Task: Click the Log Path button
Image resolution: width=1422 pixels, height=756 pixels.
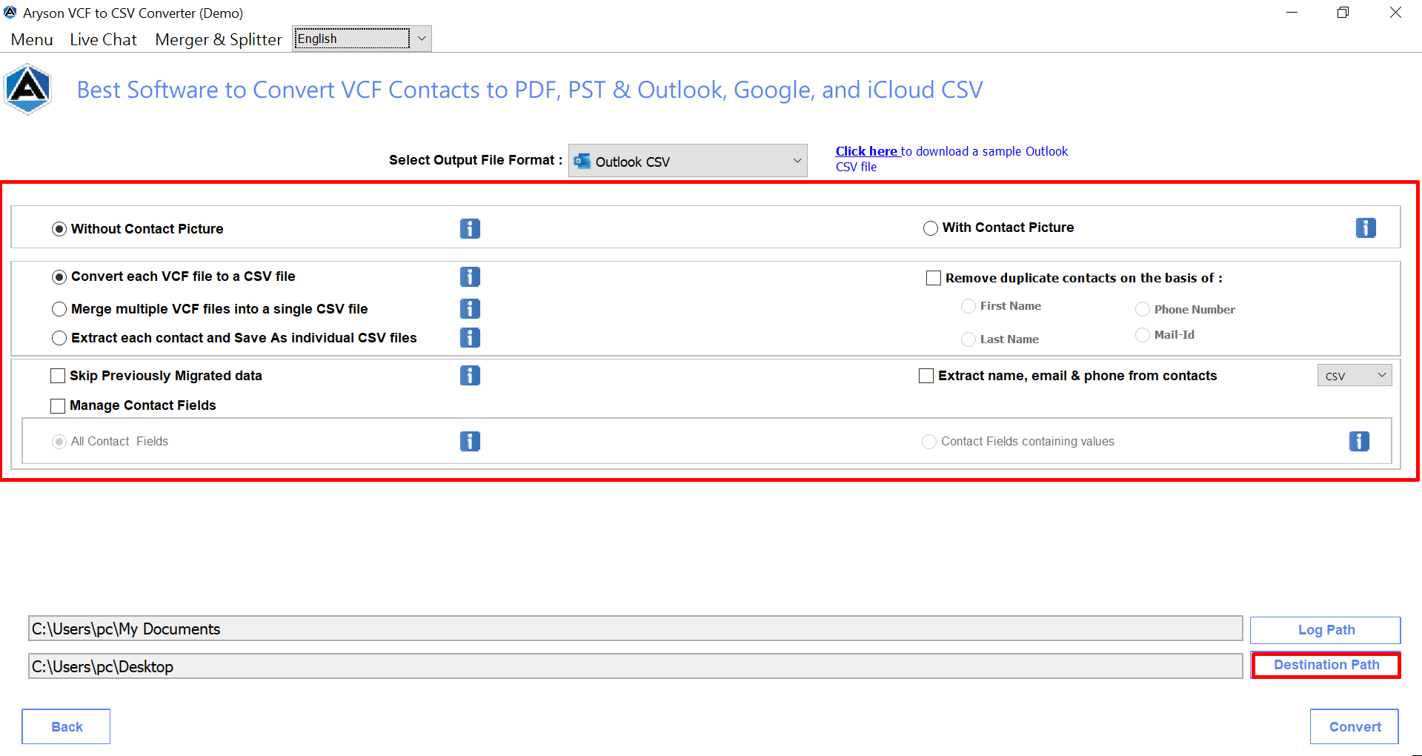Action: tap(1326, 630)
